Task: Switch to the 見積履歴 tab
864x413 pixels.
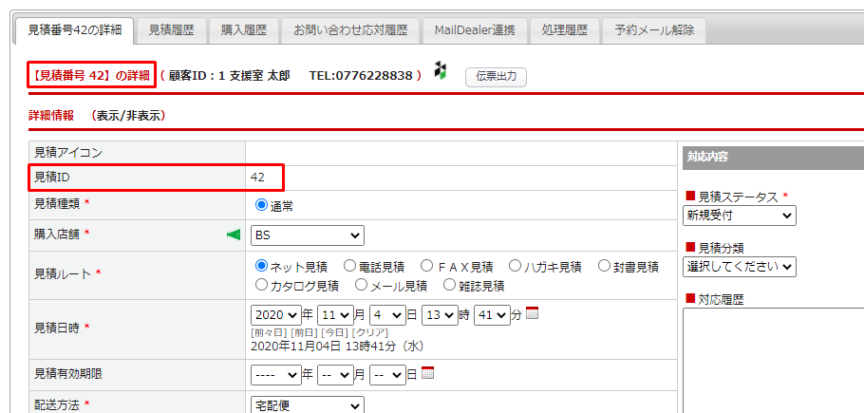Action: coord(171,30)
